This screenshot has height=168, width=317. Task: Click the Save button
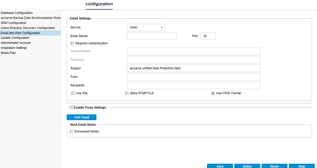[x=220, y=166]
